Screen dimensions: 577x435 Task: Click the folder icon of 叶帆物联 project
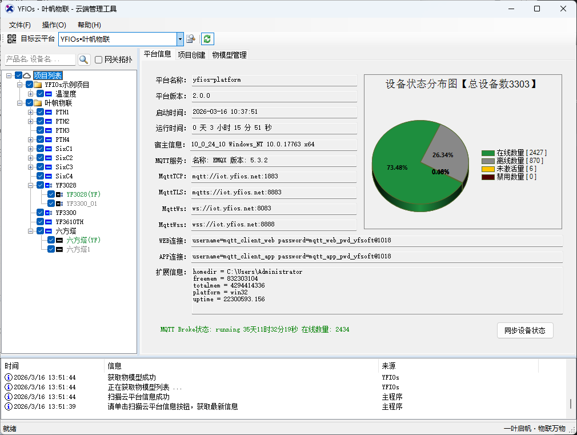(x=38, y=102)
